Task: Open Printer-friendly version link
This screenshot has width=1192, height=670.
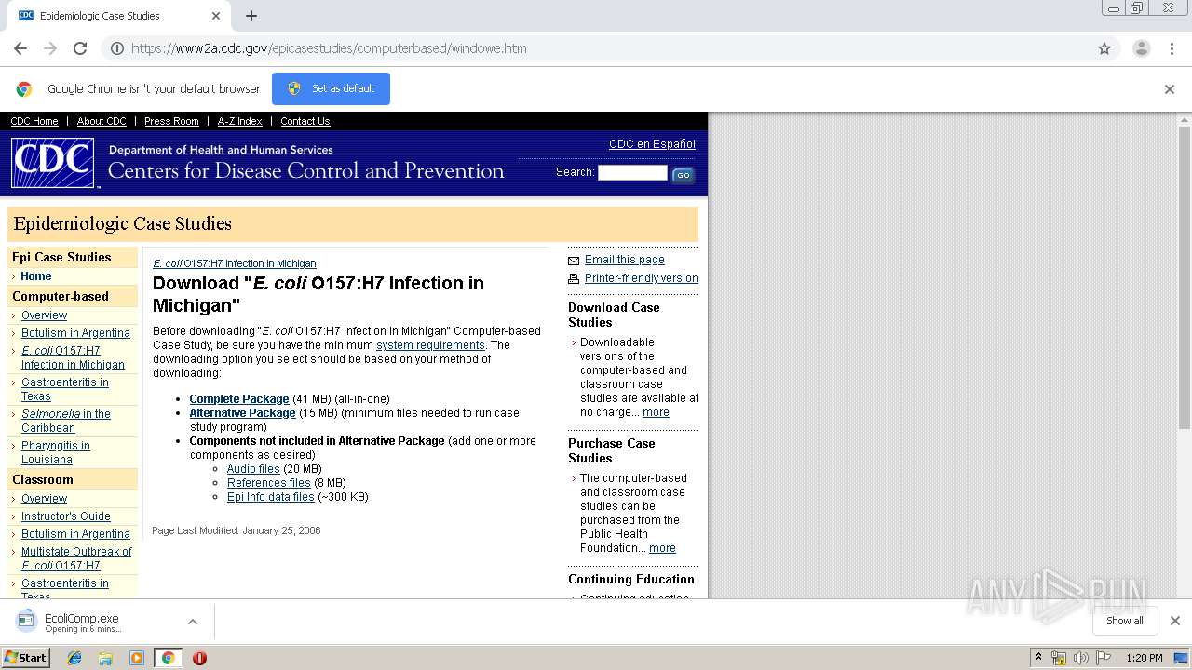Action: coord(642,278)
